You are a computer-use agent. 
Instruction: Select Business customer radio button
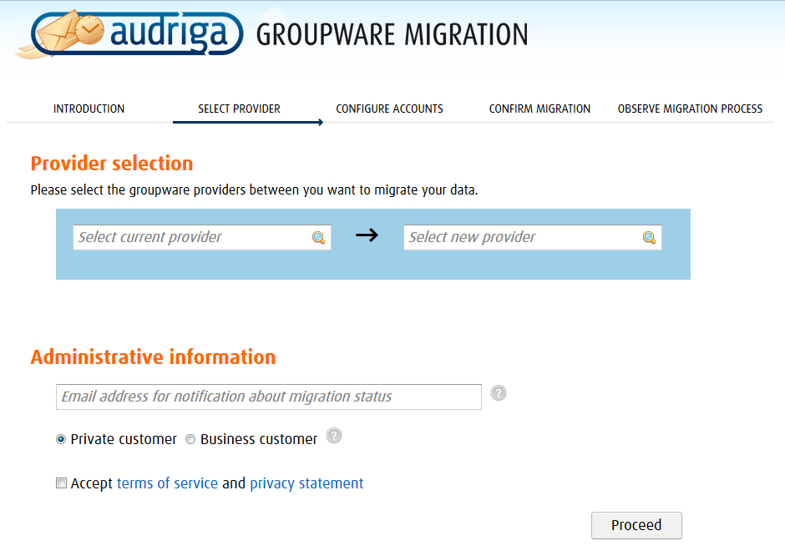pos(190,440)
